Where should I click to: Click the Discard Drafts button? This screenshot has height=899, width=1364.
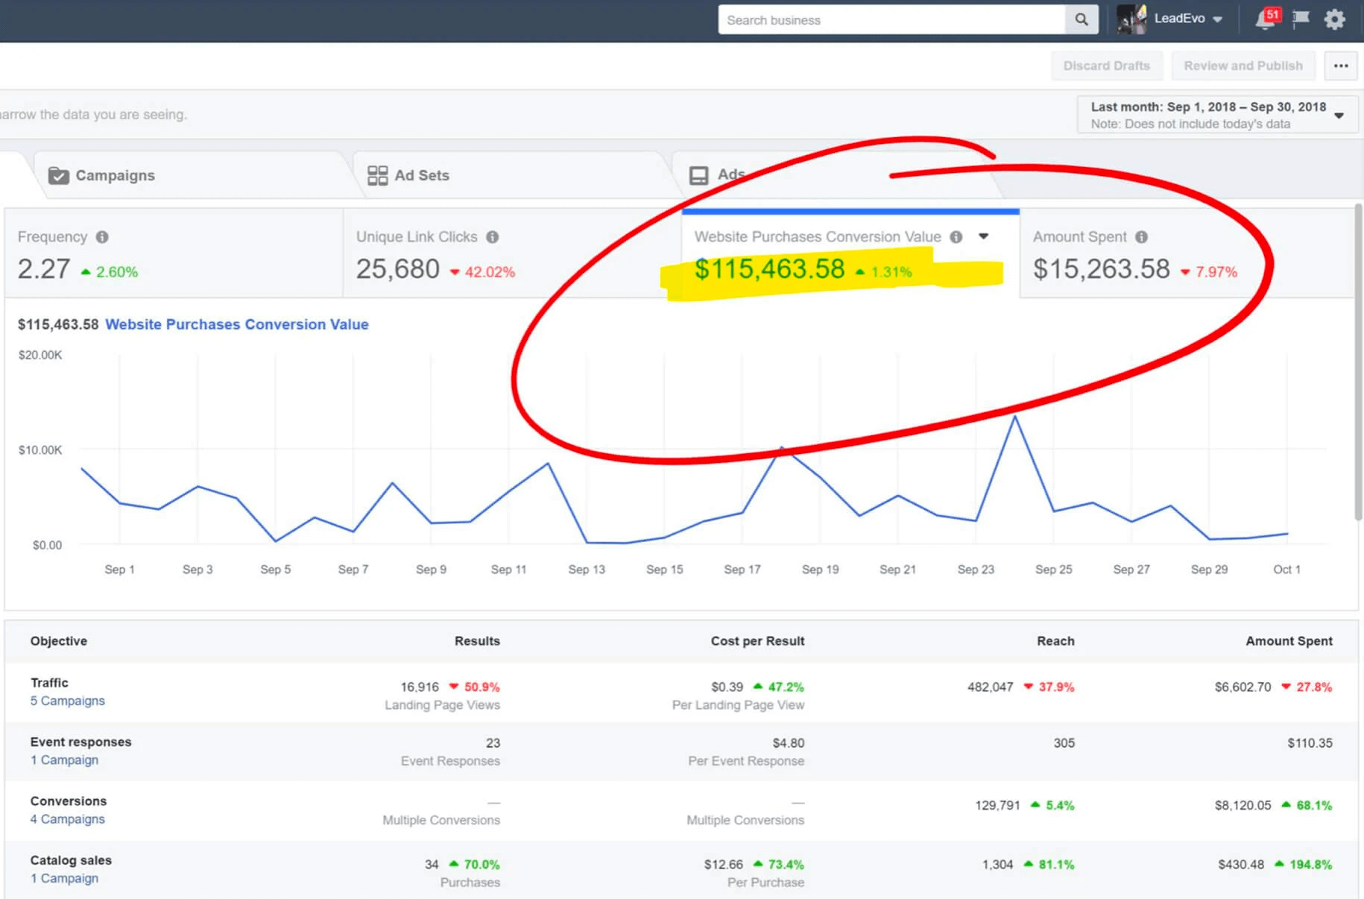pyautogui.click(x=1106, y=66)
